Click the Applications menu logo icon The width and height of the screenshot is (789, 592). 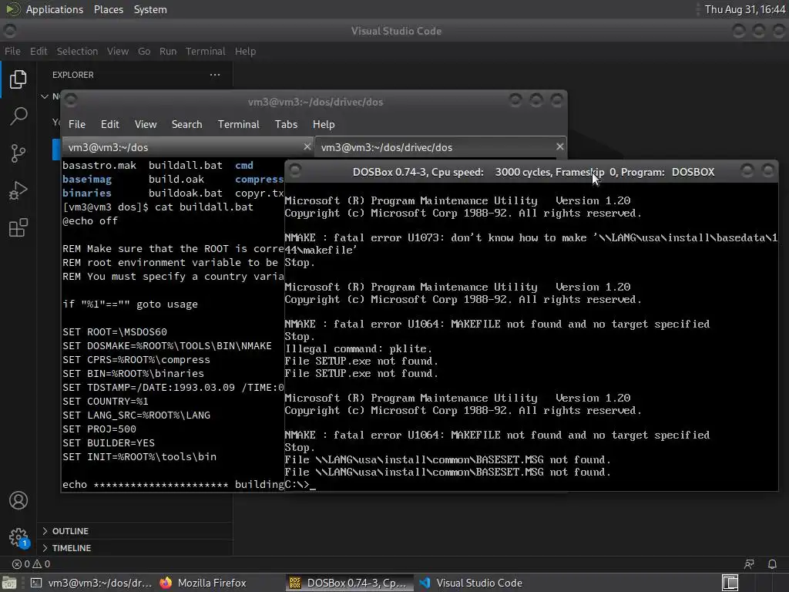point(12,9)
